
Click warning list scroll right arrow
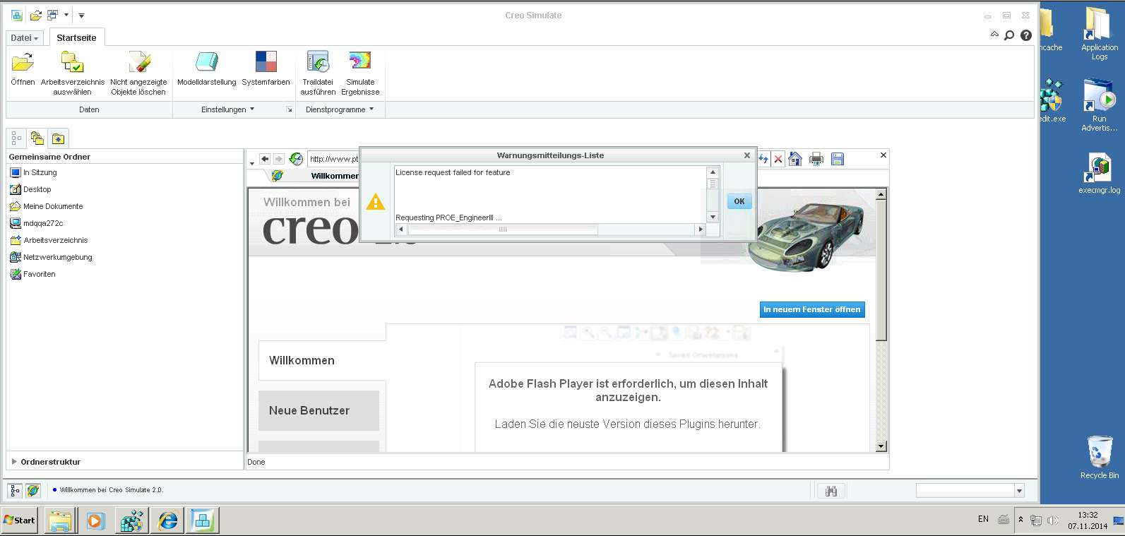(701, 230)
